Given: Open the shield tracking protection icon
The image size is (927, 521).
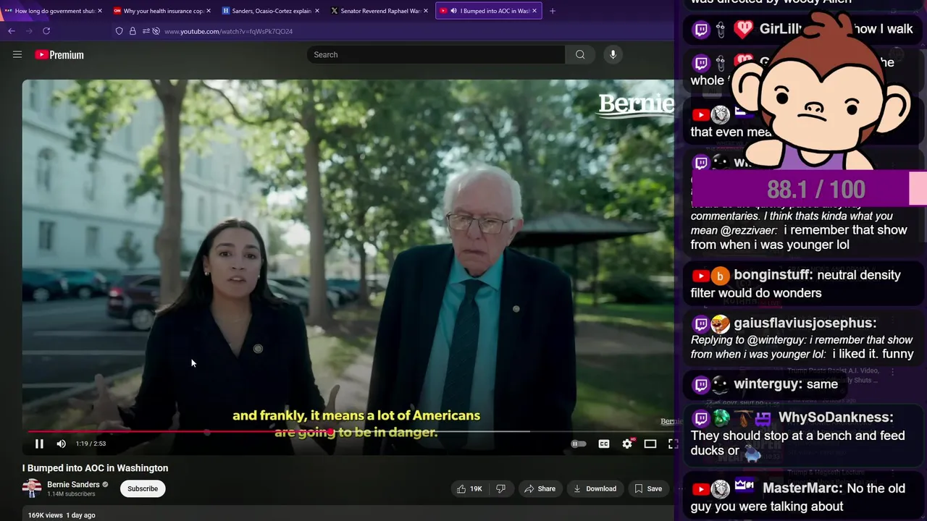Looking at the screenshot, I should pos(119,31).
